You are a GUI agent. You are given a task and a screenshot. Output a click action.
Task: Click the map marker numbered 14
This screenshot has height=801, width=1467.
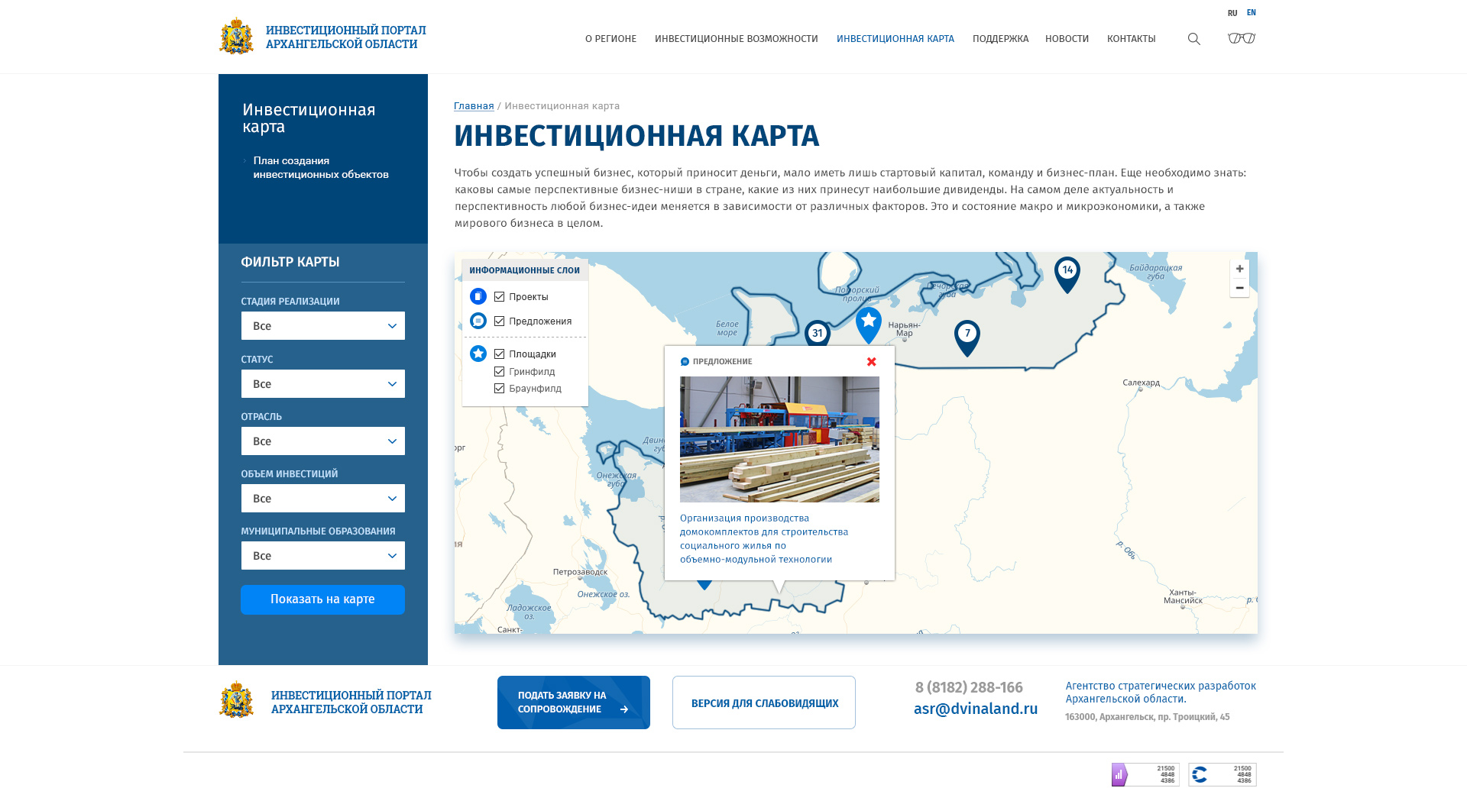click(x=1067, y=273)
